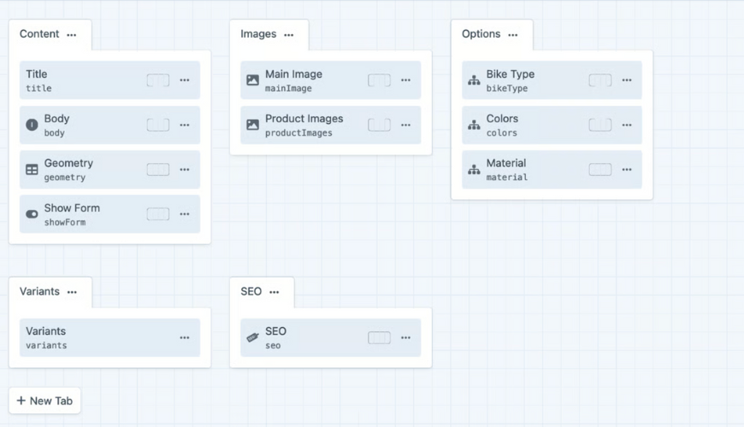Toggle width control for Show Form field

pos(158,214)
